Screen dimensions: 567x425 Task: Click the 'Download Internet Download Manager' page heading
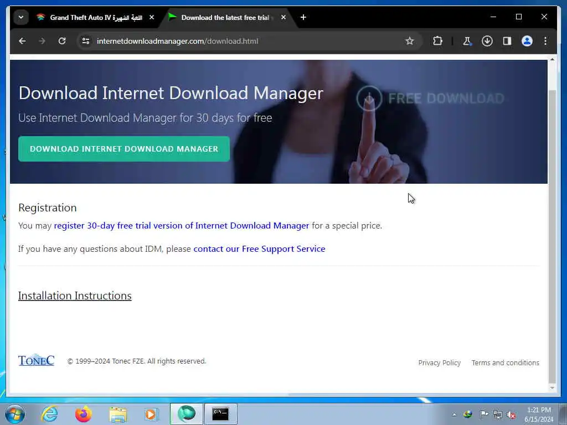click(171, 93)
